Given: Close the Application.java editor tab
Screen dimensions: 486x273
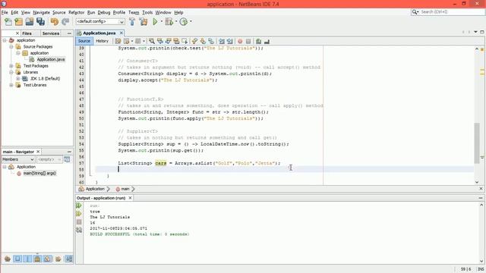Looking at the screenshot, I should (x=121, y=33).
